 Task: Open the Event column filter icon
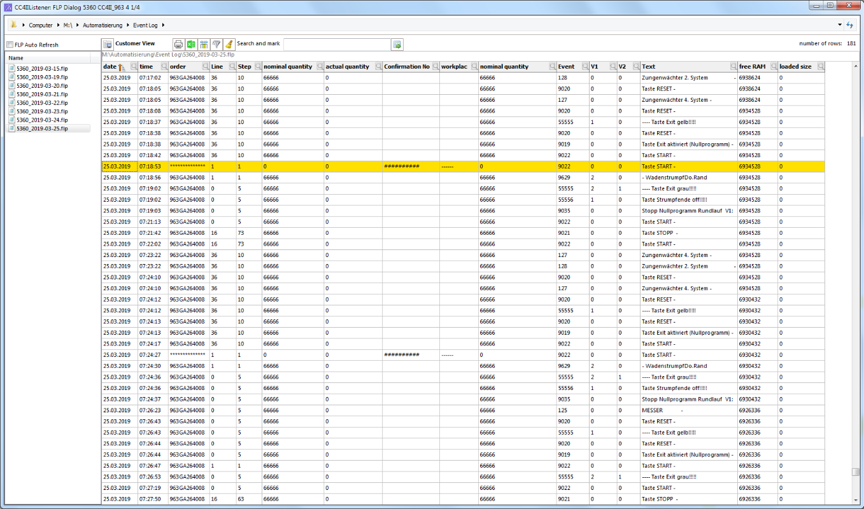click(x=584, y=67)
